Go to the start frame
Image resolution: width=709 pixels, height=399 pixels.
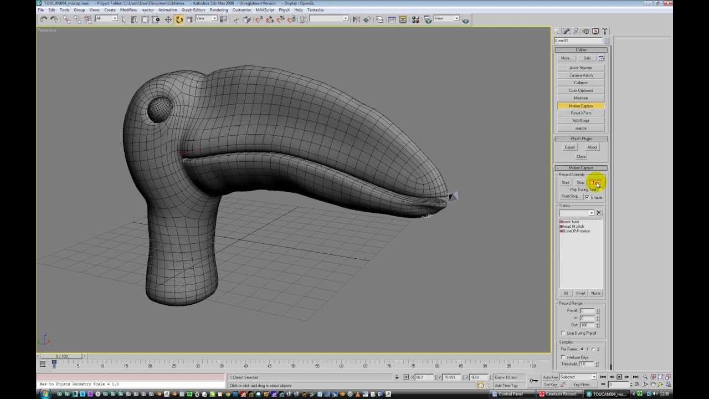pos(603,377)
